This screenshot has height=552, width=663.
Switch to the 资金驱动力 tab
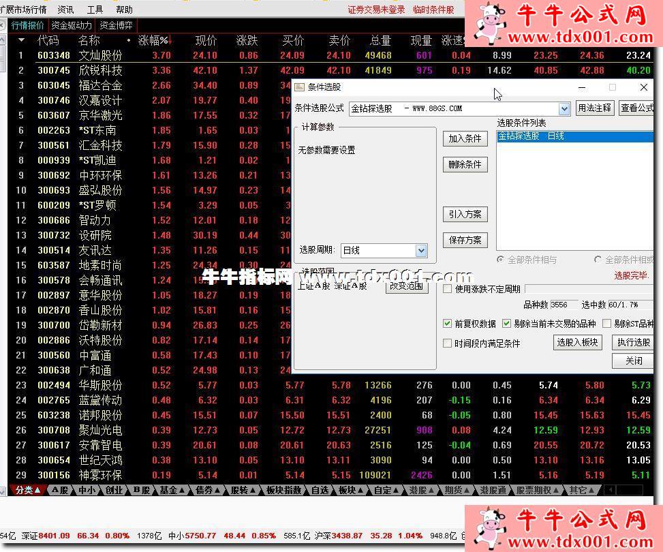(x=72, y=25)
